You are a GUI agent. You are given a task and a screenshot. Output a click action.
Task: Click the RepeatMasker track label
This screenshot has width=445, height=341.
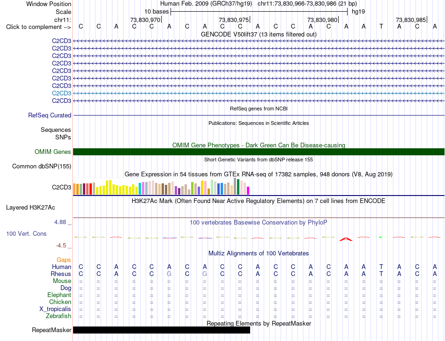[x=52, y=330]
